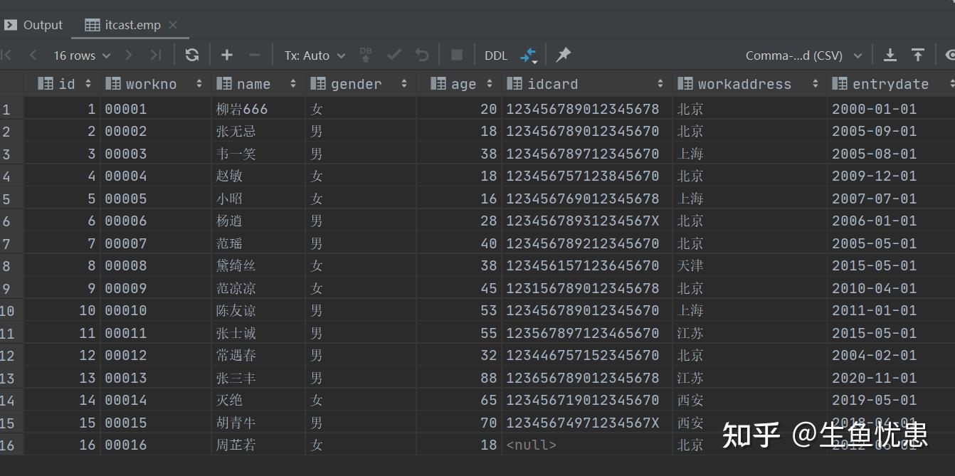Go to the next page arrow
This screenshot has height=476, width=955.
[x=129, y=55]
